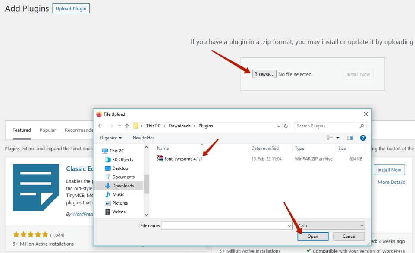Click the Cancel button in dialog
This screenshot has height=253, width=415.
coord(349,236)
